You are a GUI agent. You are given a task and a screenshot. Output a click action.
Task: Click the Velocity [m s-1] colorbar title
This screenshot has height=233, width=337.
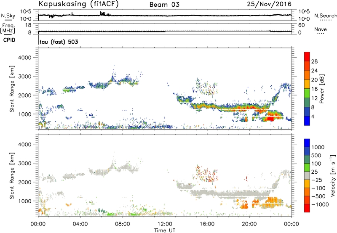tap(333, 175)
